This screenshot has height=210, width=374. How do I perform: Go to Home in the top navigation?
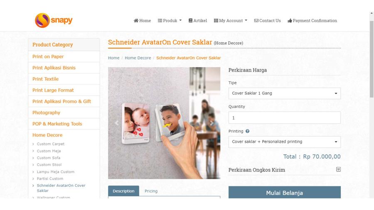pyautogui.click(x=142, y=21)
